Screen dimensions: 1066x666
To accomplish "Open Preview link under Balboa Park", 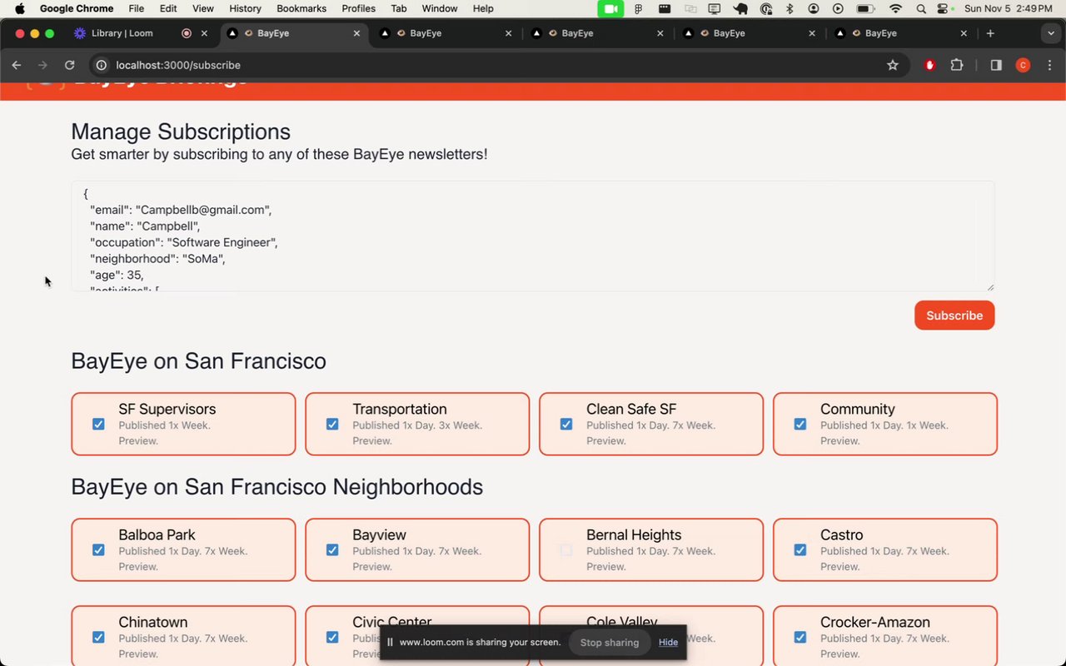I will [138, 566].
